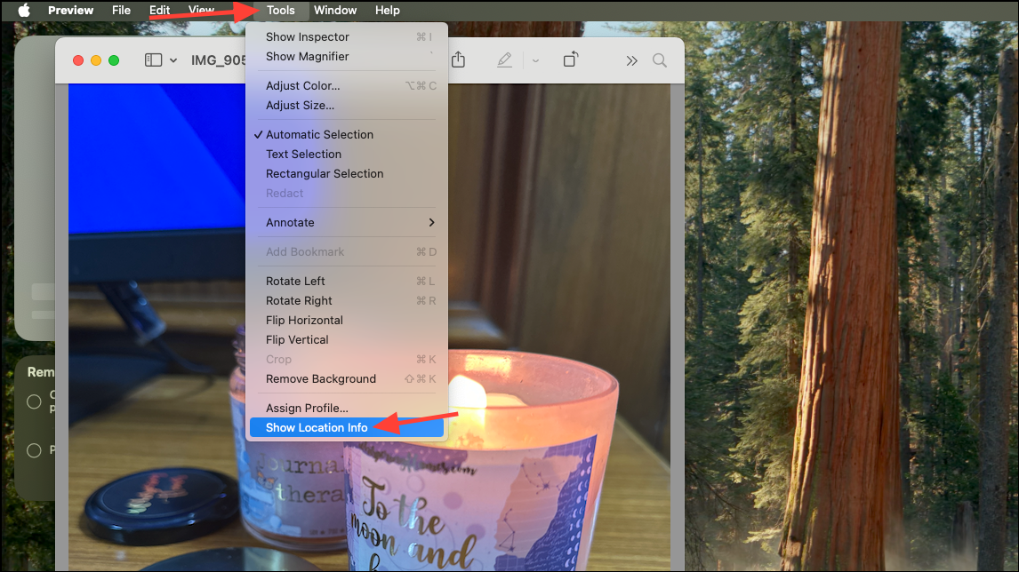Open the Apple menu

click(24, 11)
